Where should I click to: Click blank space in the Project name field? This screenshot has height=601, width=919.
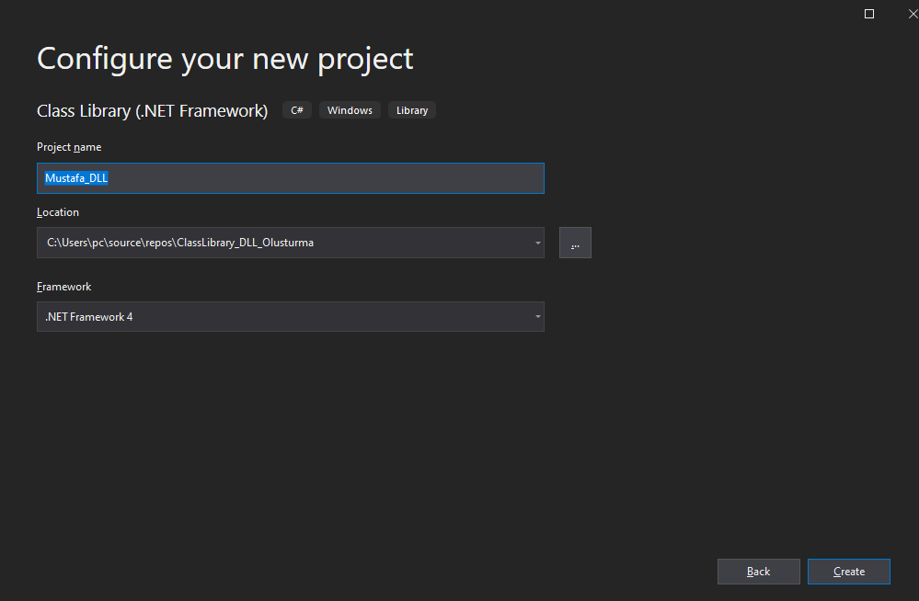point(322,178)
